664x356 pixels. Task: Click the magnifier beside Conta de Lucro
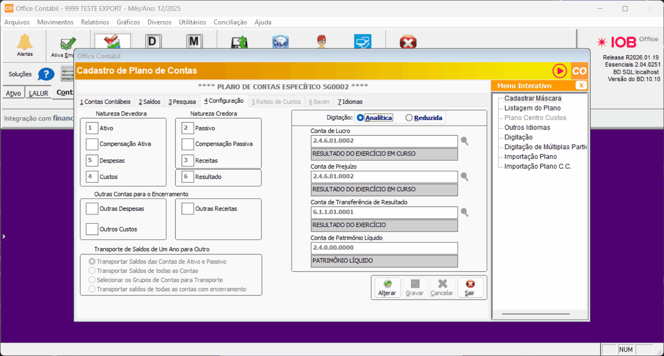pyautogui.click(x=464, y=141)
